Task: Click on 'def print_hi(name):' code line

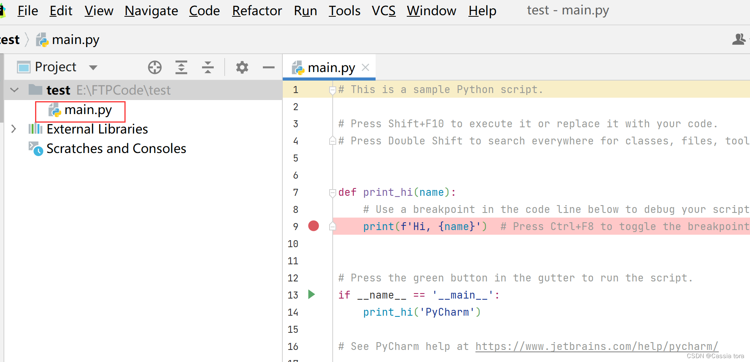Action: pyautogui.click(x=397, y=192)
